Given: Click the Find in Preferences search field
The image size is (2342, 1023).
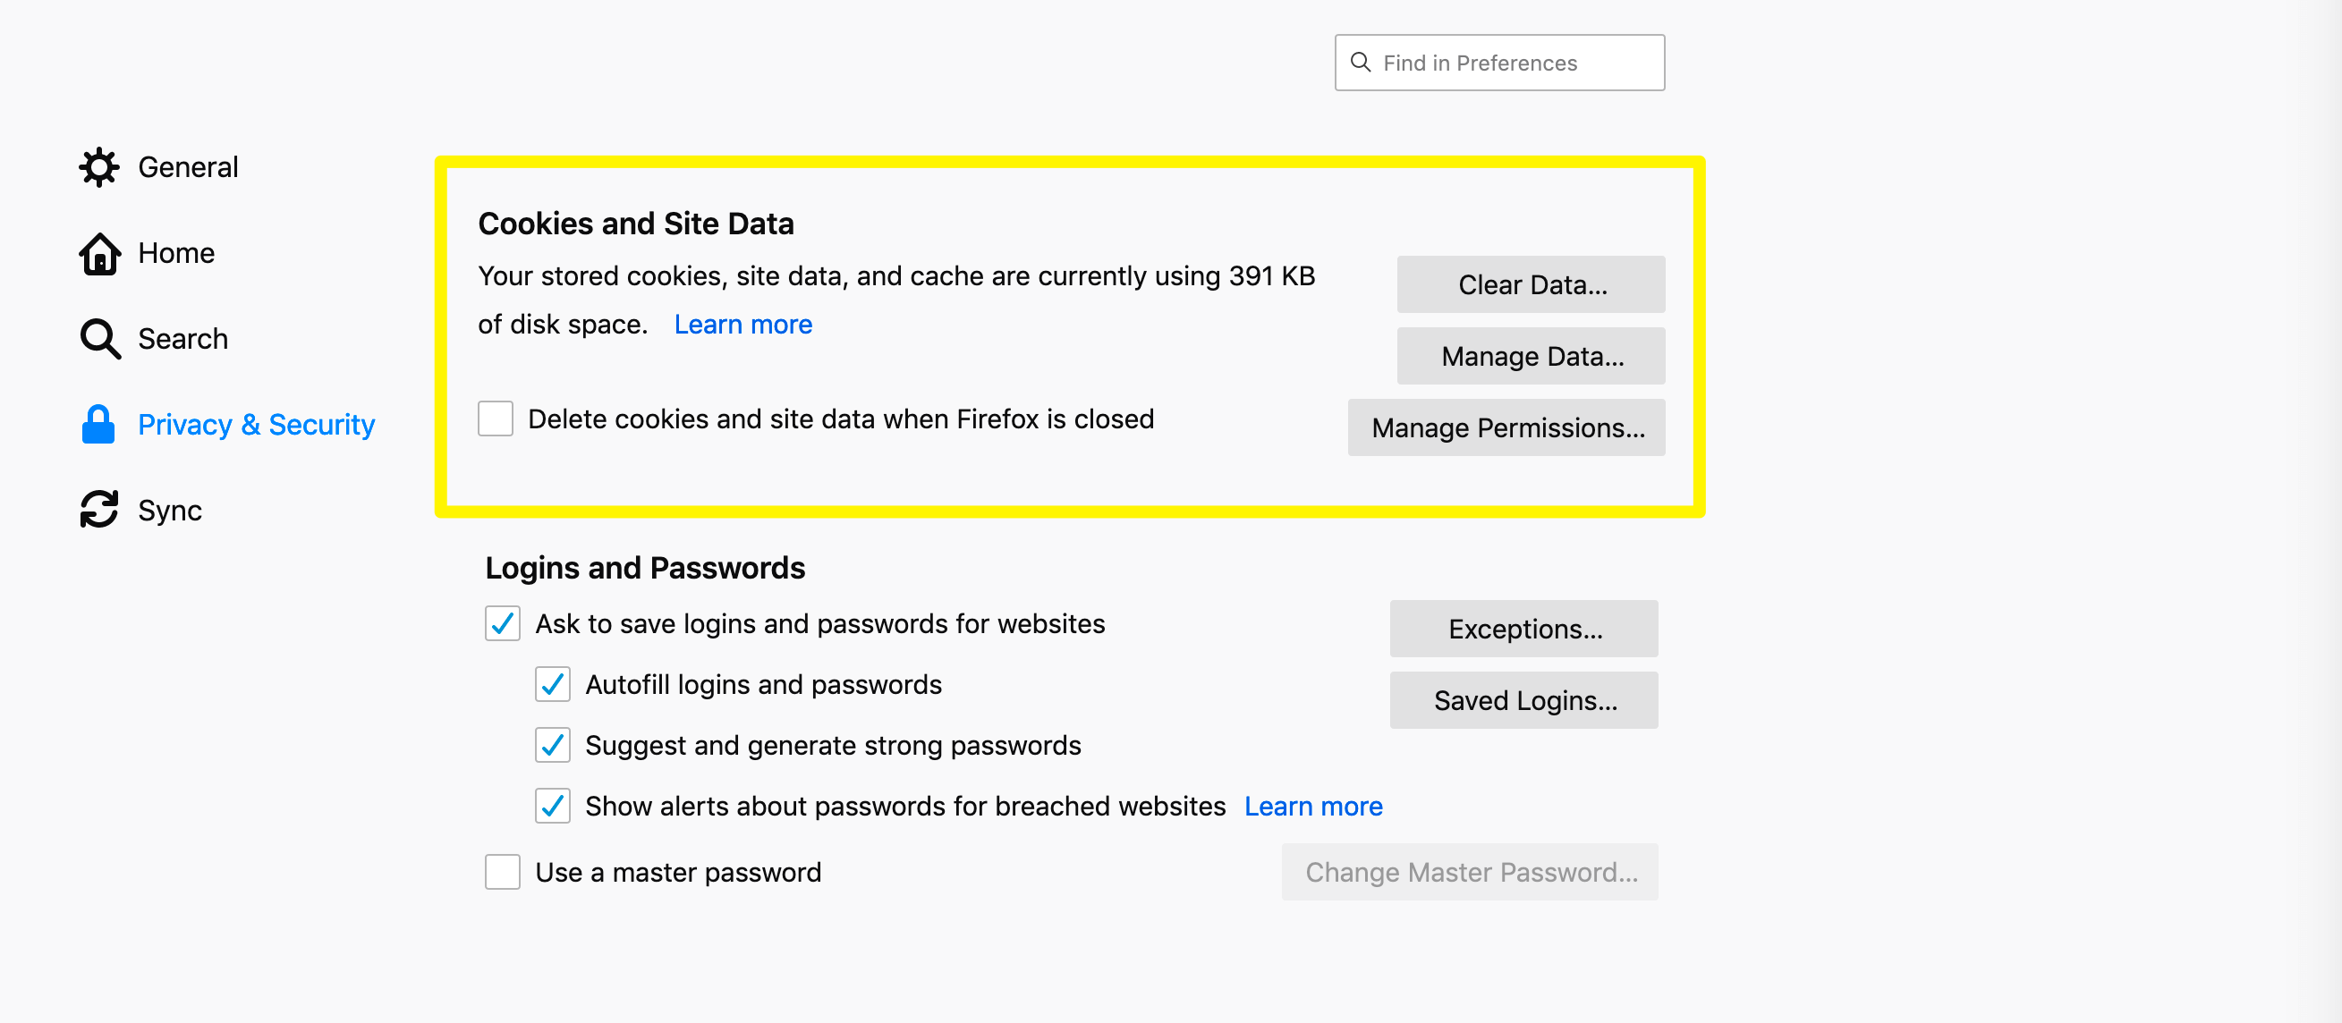Looking at the screenshot, I should point(1500,62).
